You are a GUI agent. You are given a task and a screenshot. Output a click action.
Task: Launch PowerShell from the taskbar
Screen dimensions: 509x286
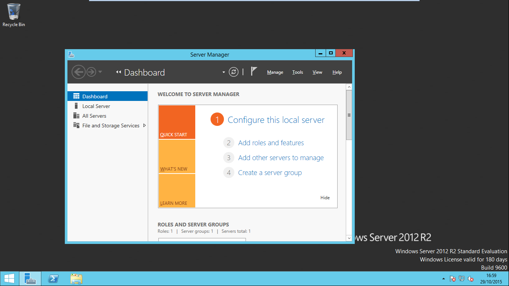click(x=53, y=279)
